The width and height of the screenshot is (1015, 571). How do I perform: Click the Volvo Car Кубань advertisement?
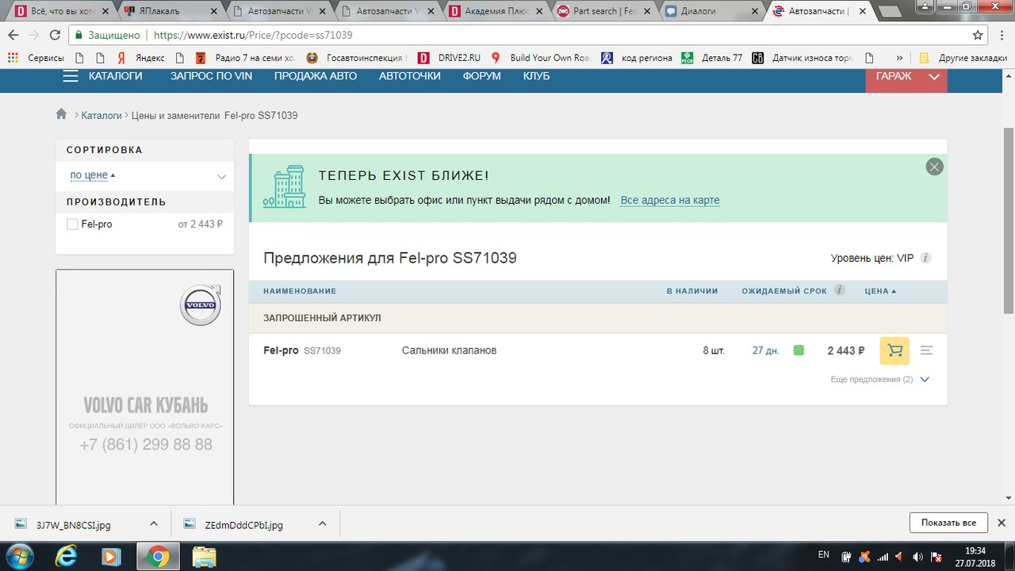pos(145,387)
